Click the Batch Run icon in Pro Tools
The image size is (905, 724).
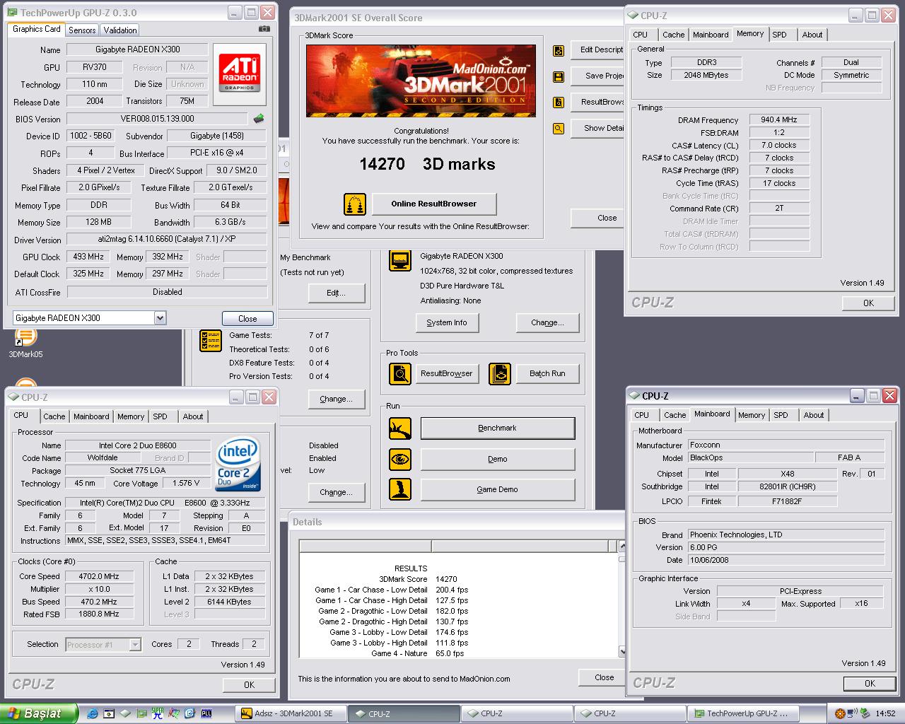coord(500,373)
